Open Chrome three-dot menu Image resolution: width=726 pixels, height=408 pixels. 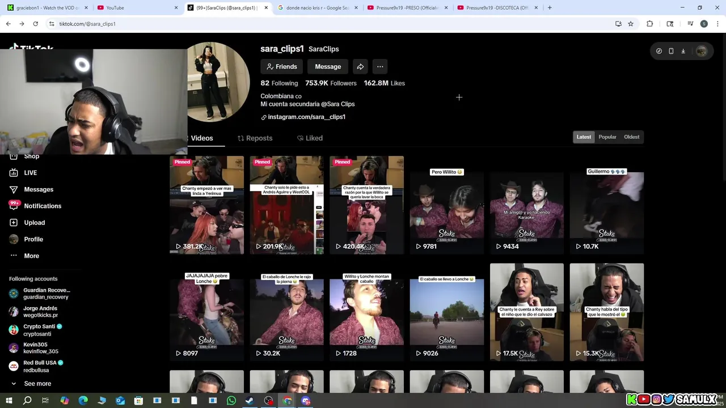pyautogui.click(x=717, y=24)
